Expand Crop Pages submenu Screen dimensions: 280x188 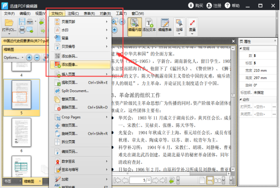tap(80, 117)
